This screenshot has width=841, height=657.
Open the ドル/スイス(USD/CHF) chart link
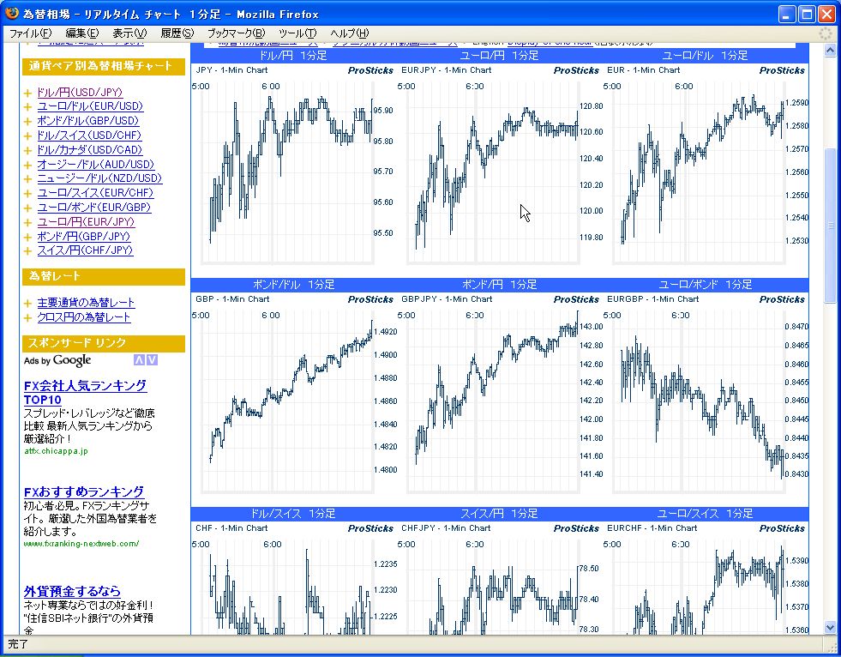tap(89, 136)
